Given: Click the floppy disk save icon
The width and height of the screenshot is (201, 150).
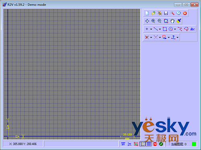Looking at the screenshot, I should point(166,13).
